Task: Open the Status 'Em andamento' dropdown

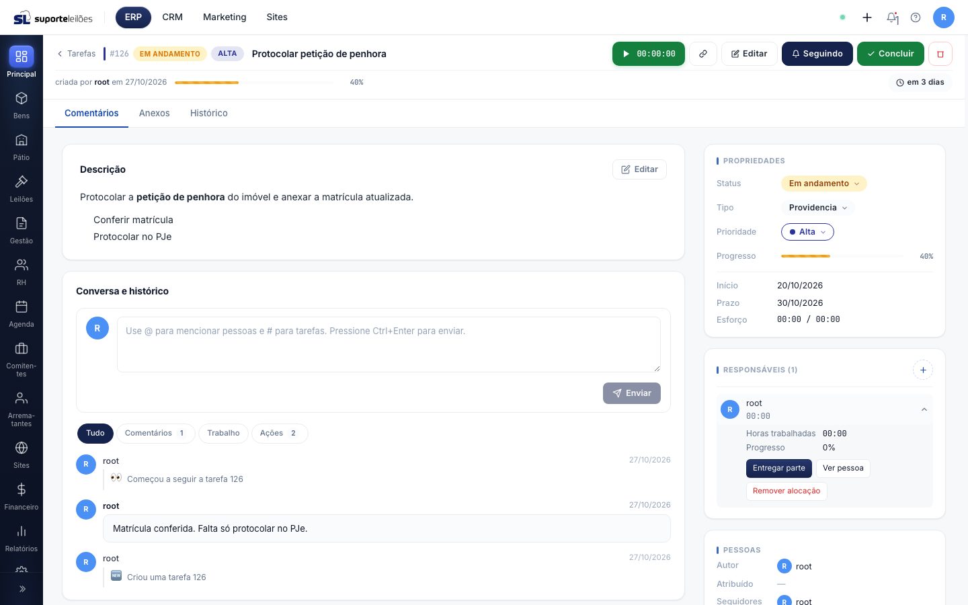Action: tap(824, 184)
